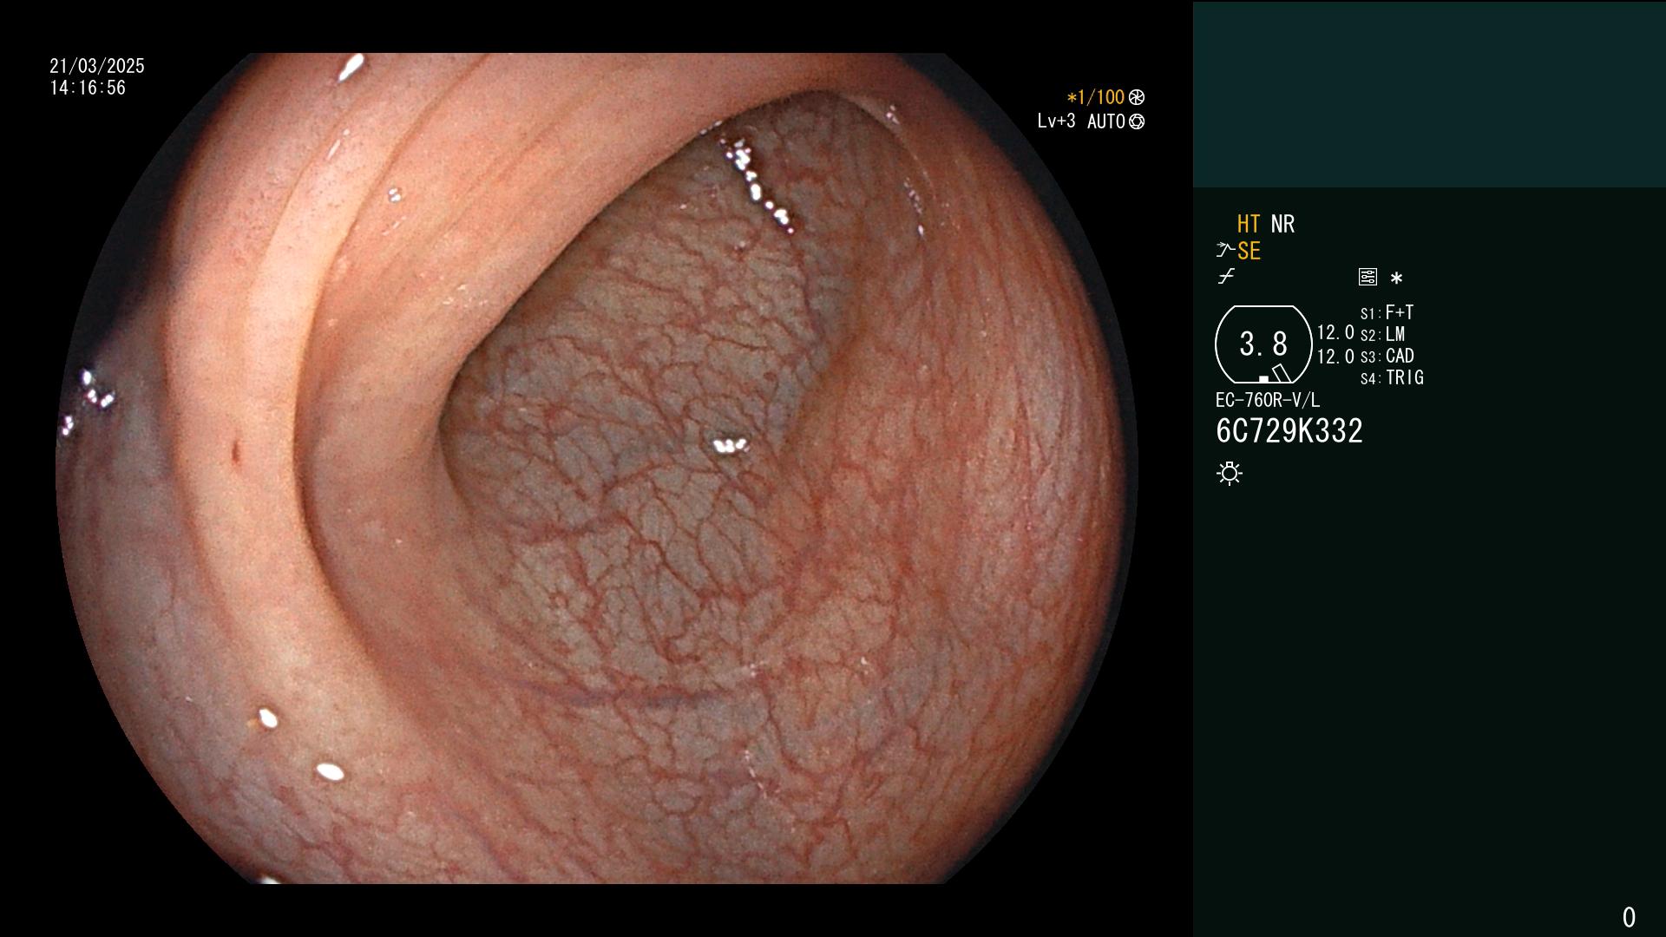
Task: Click the date 21/03/2025
Action: [97, 66]
